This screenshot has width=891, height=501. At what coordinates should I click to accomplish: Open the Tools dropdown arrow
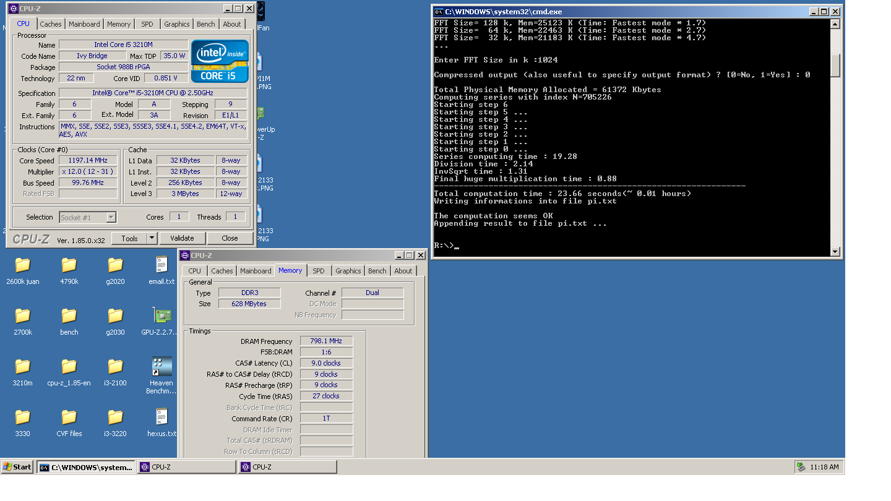152,238
